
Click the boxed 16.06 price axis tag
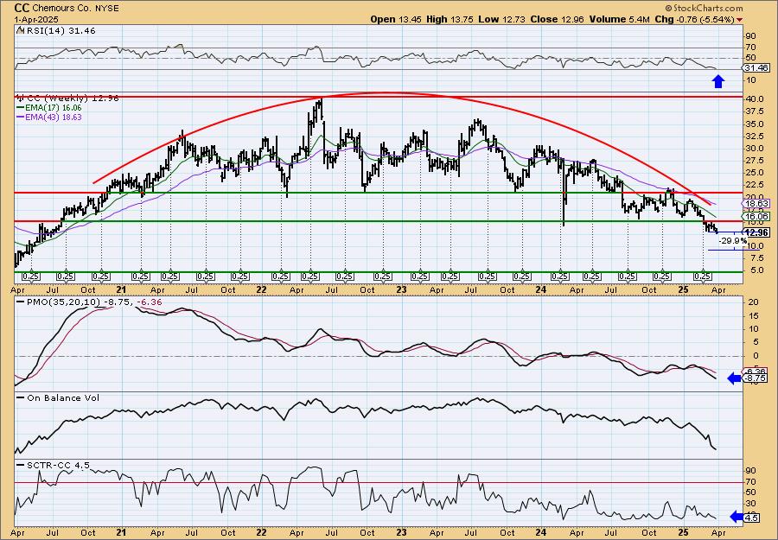tap(757, 217)
